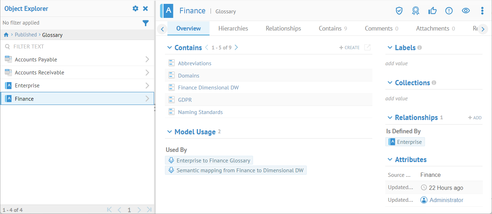Switch to the Relationships tab

[x=283, y=28]
